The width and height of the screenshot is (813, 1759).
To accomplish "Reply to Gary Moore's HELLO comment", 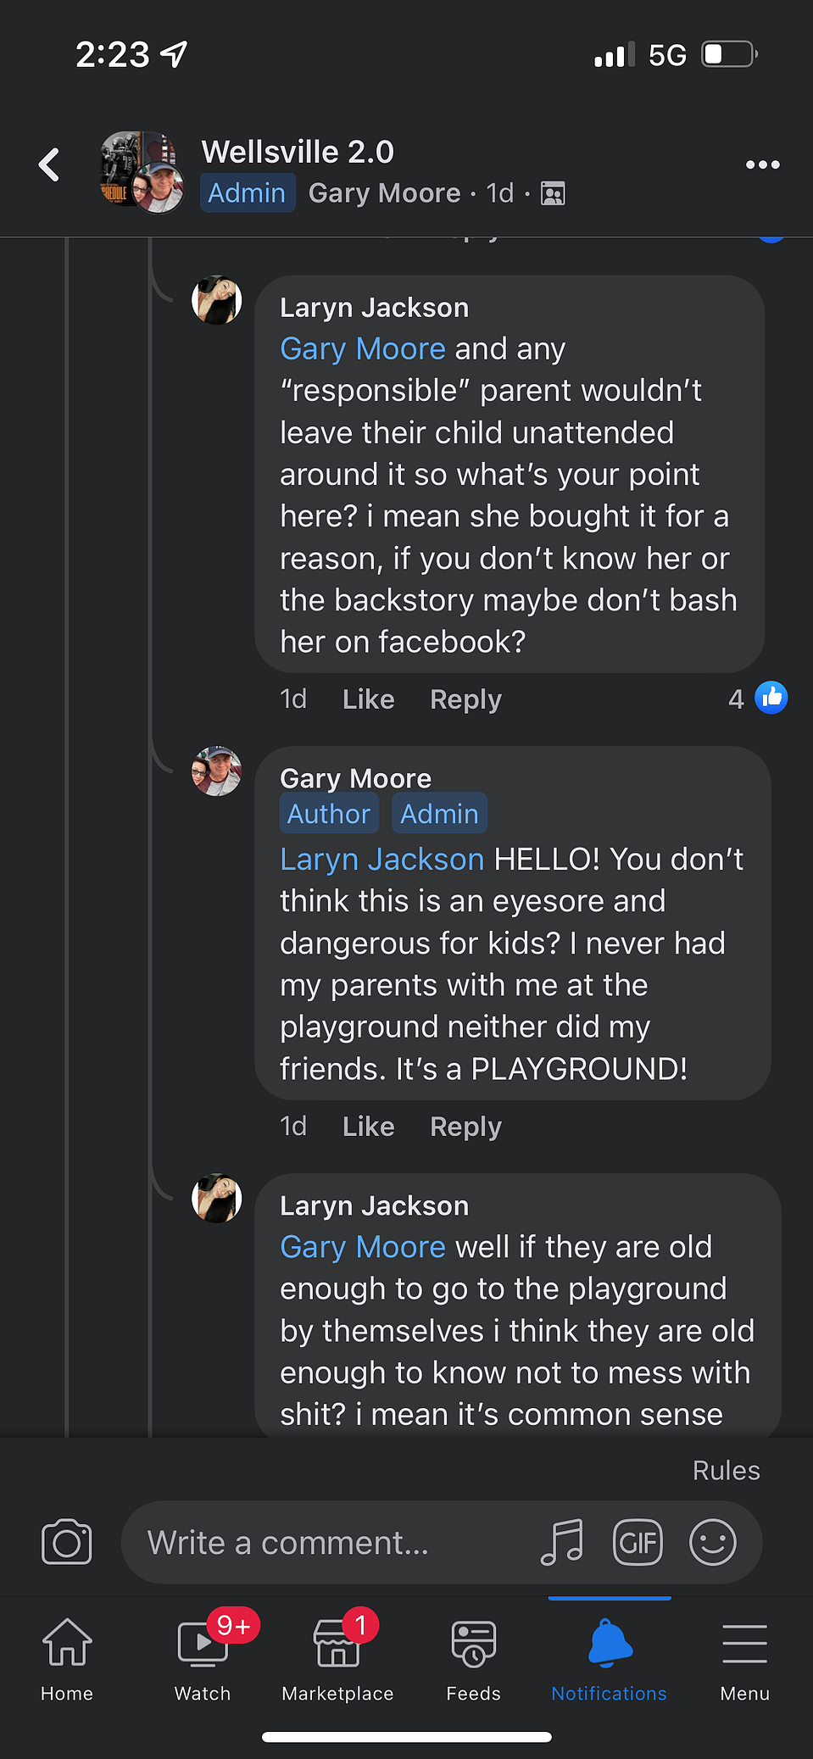I will 465,1127.
